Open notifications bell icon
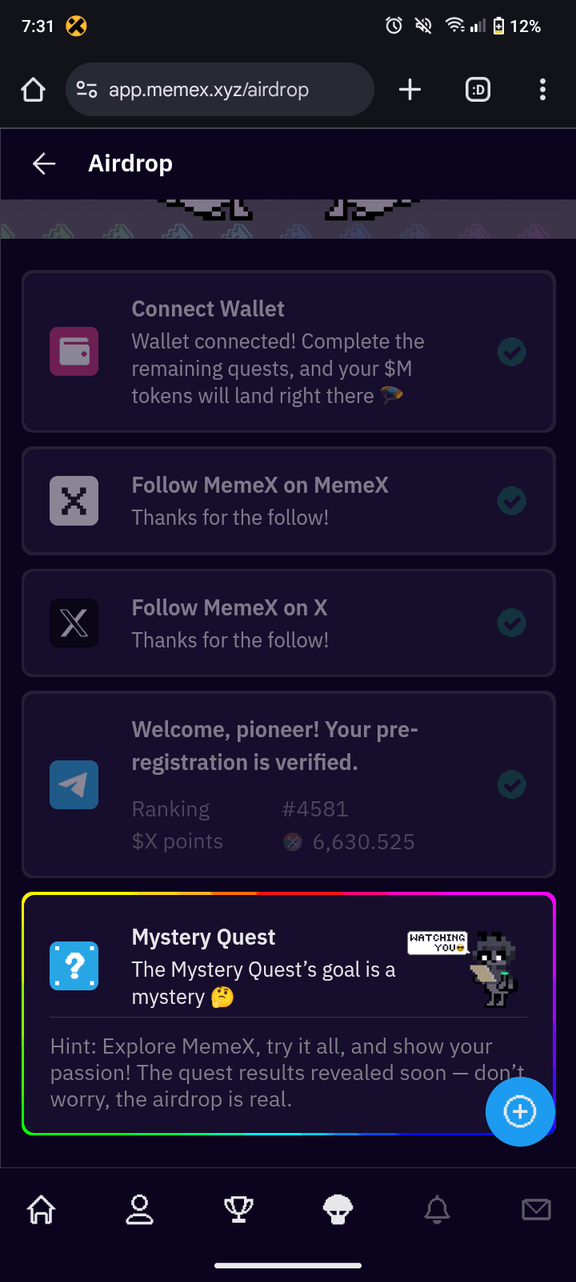The image size is (576, 1282). click(437, 1209)
